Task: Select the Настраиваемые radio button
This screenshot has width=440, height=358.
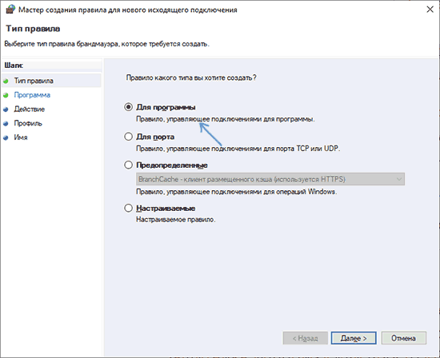Action: click(x=128, y=208)
